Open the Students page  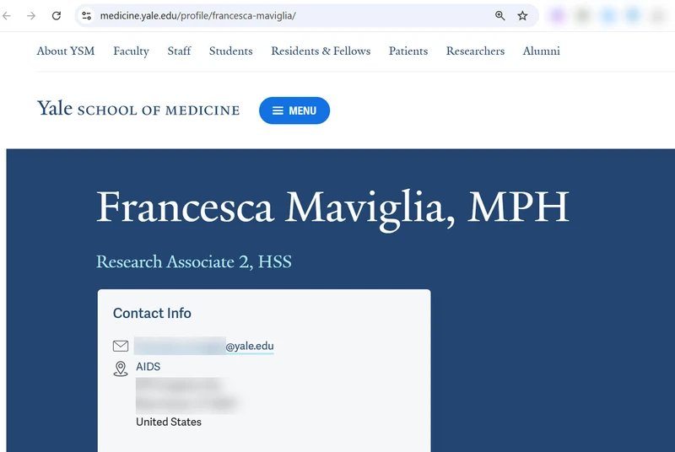click(x=231, y=51)
